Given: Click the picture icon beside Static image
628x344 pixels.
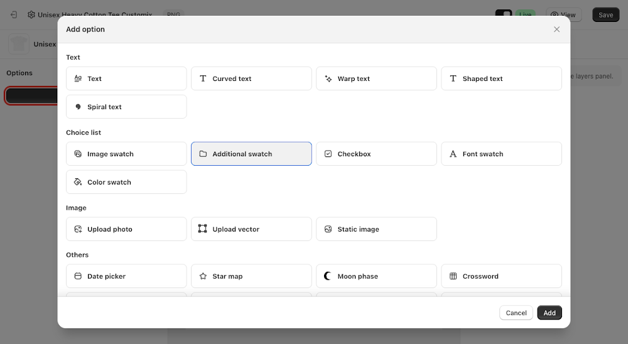Looking at the screenshot, I should point(328,229).
